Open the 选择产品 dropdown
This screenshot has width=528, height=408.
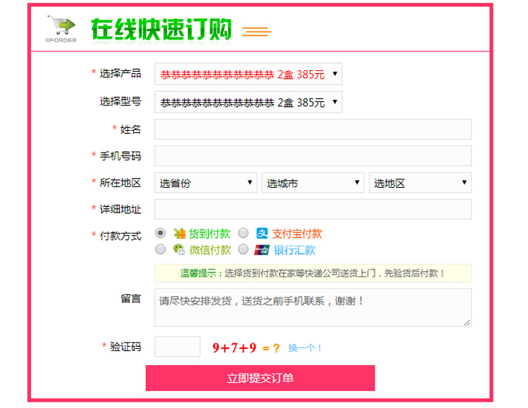tap(249, 74)
